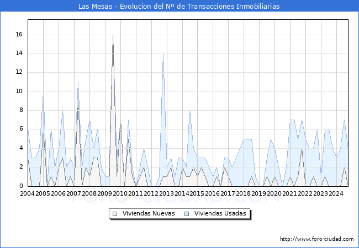Viewport: 359px width, 248px height.
Task: Click the 2009 peak at 16 transactions
Action: pos(113,36)
